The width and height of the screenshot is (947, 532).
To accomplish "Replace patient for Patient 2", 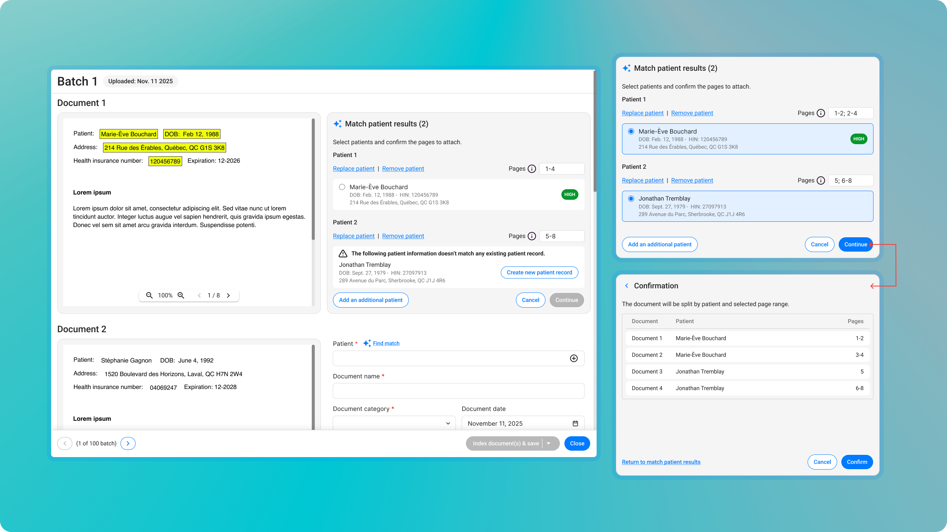I will (x=353, y=236).
